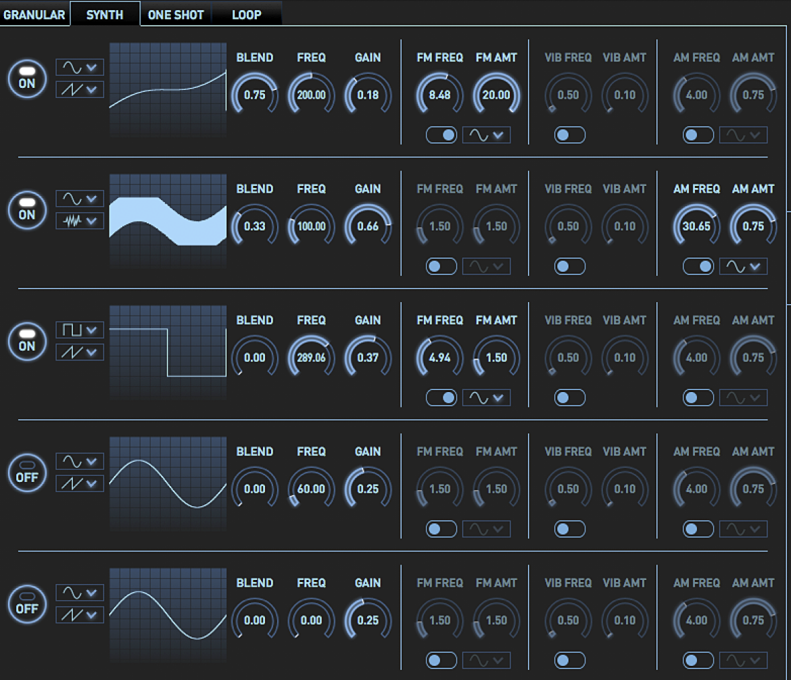The height and width of the screenshot is (680, 791).
Task: Open third row FM waveform dropdown
Action: [486, 397]
